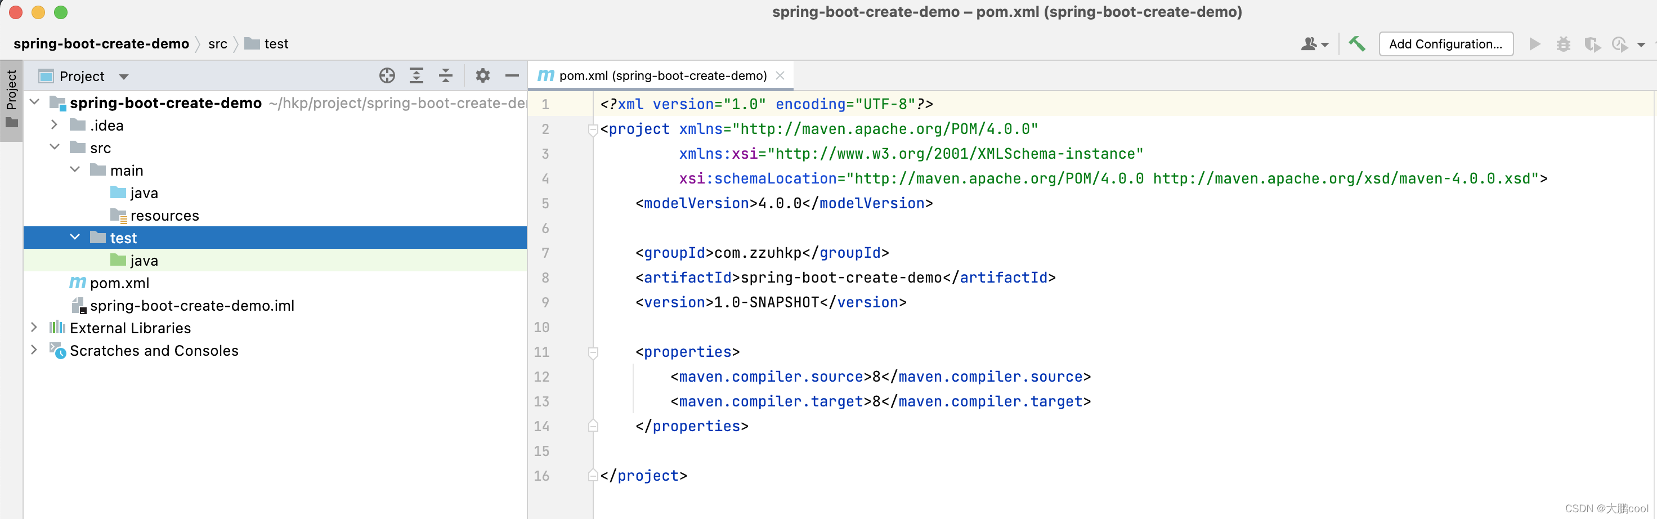
Task: Click maven.compiler.target line
Action: 881,401
